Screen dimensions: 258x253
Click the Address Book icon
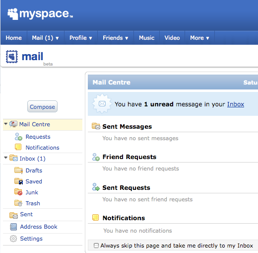(x=13, y=227)
